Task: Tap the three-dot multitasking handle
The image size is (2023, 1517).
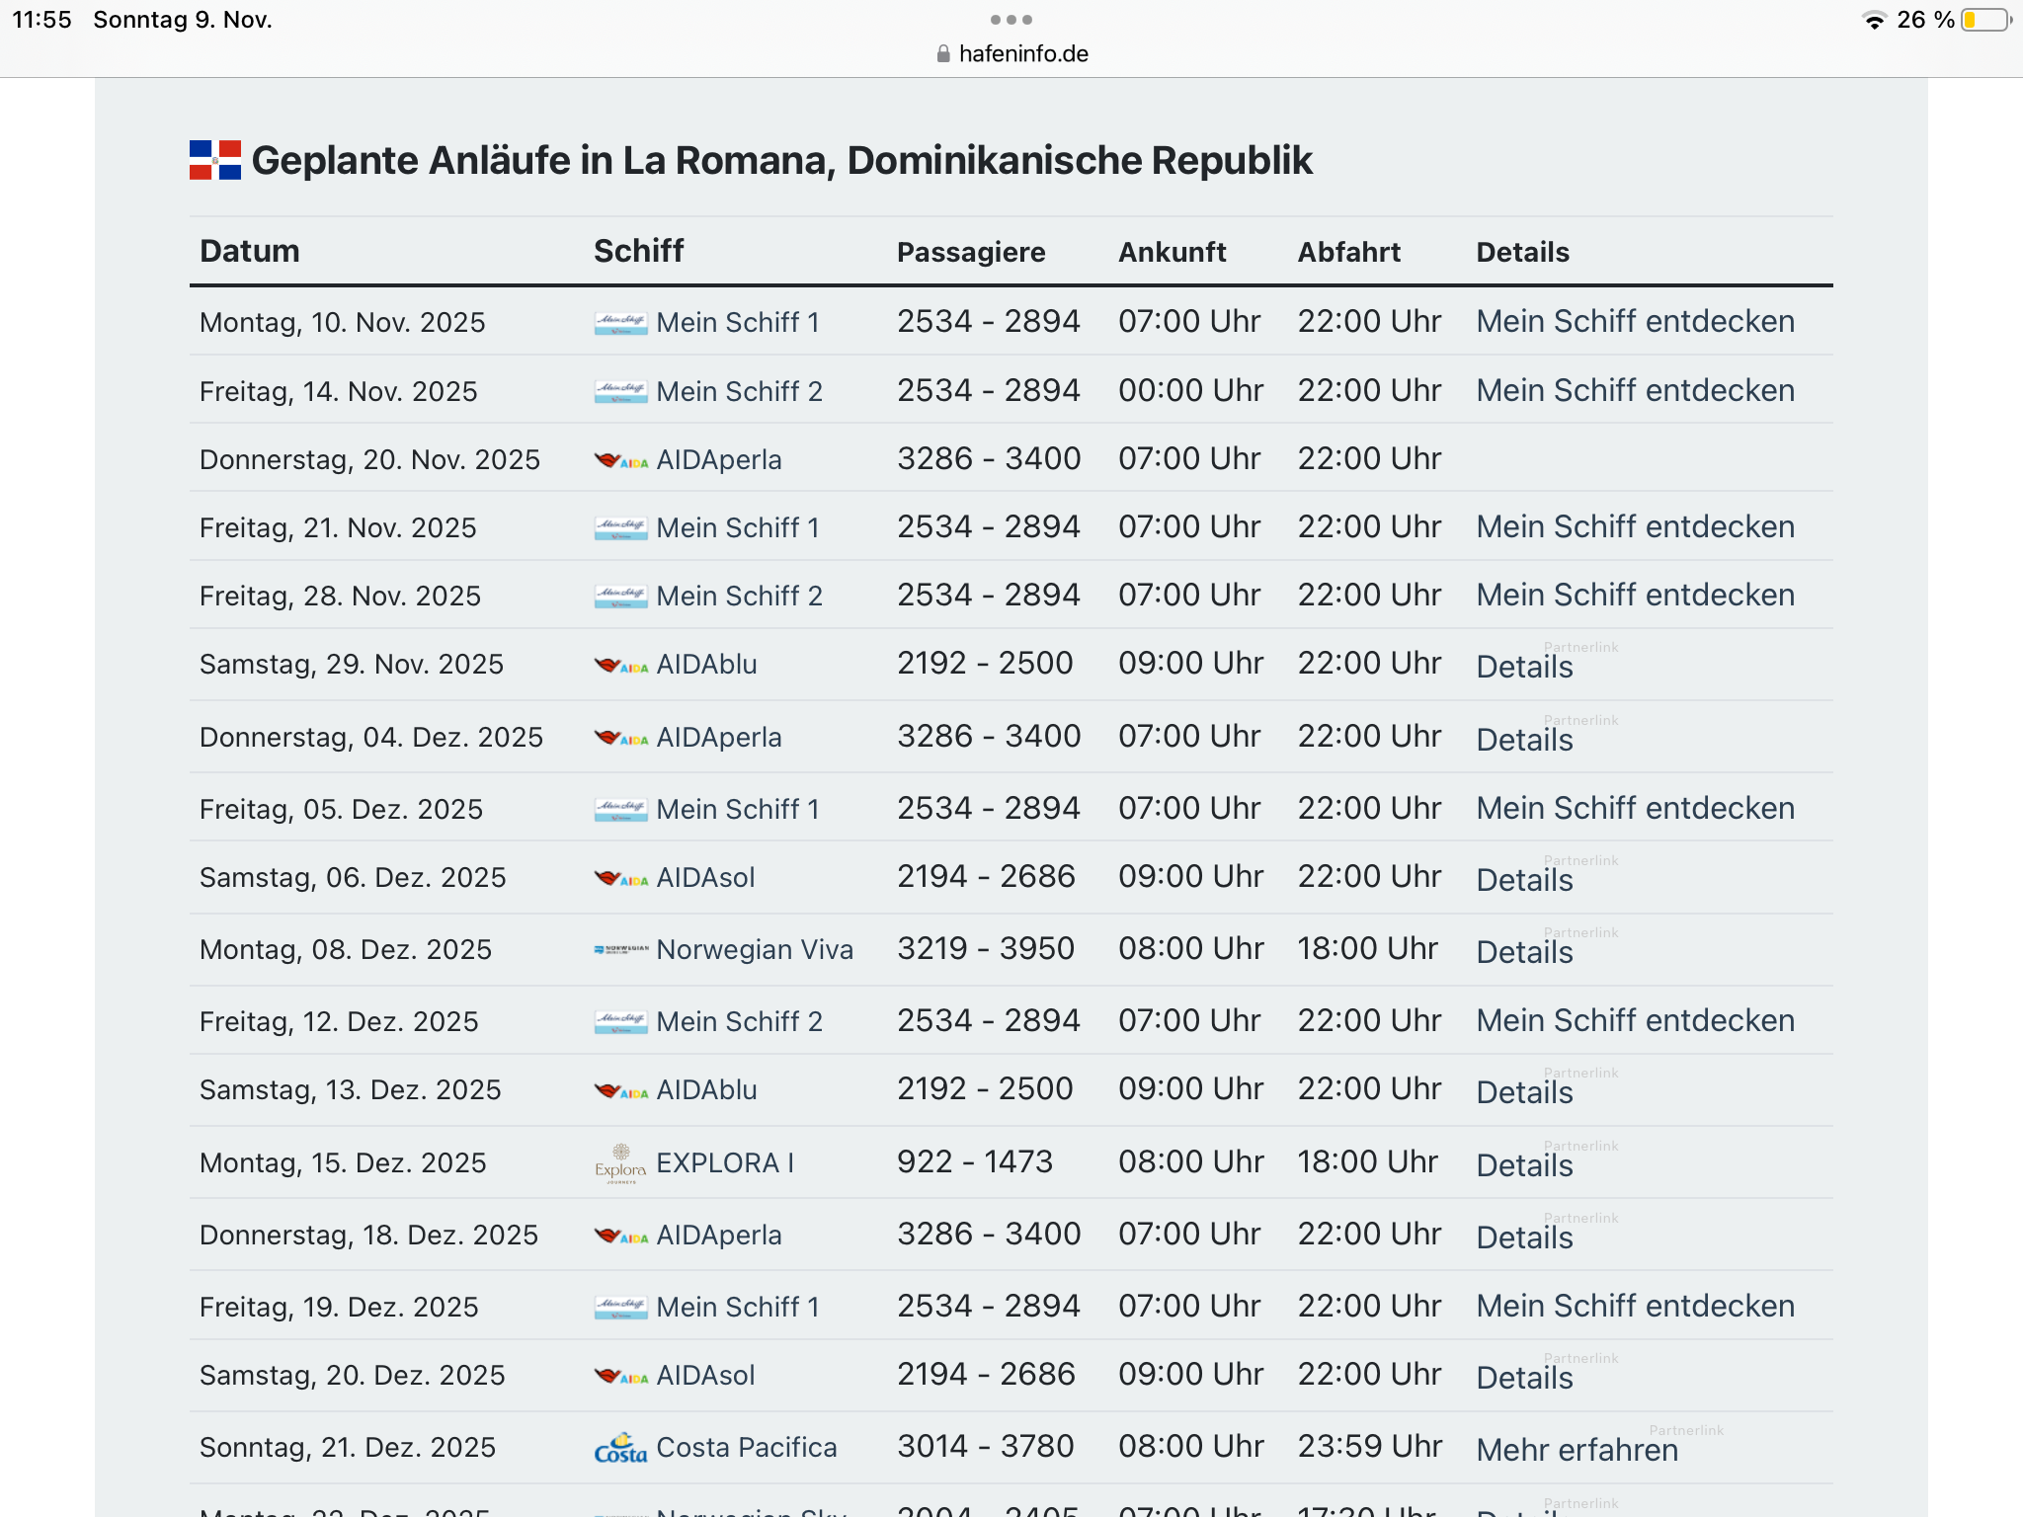Action: 1011,20
